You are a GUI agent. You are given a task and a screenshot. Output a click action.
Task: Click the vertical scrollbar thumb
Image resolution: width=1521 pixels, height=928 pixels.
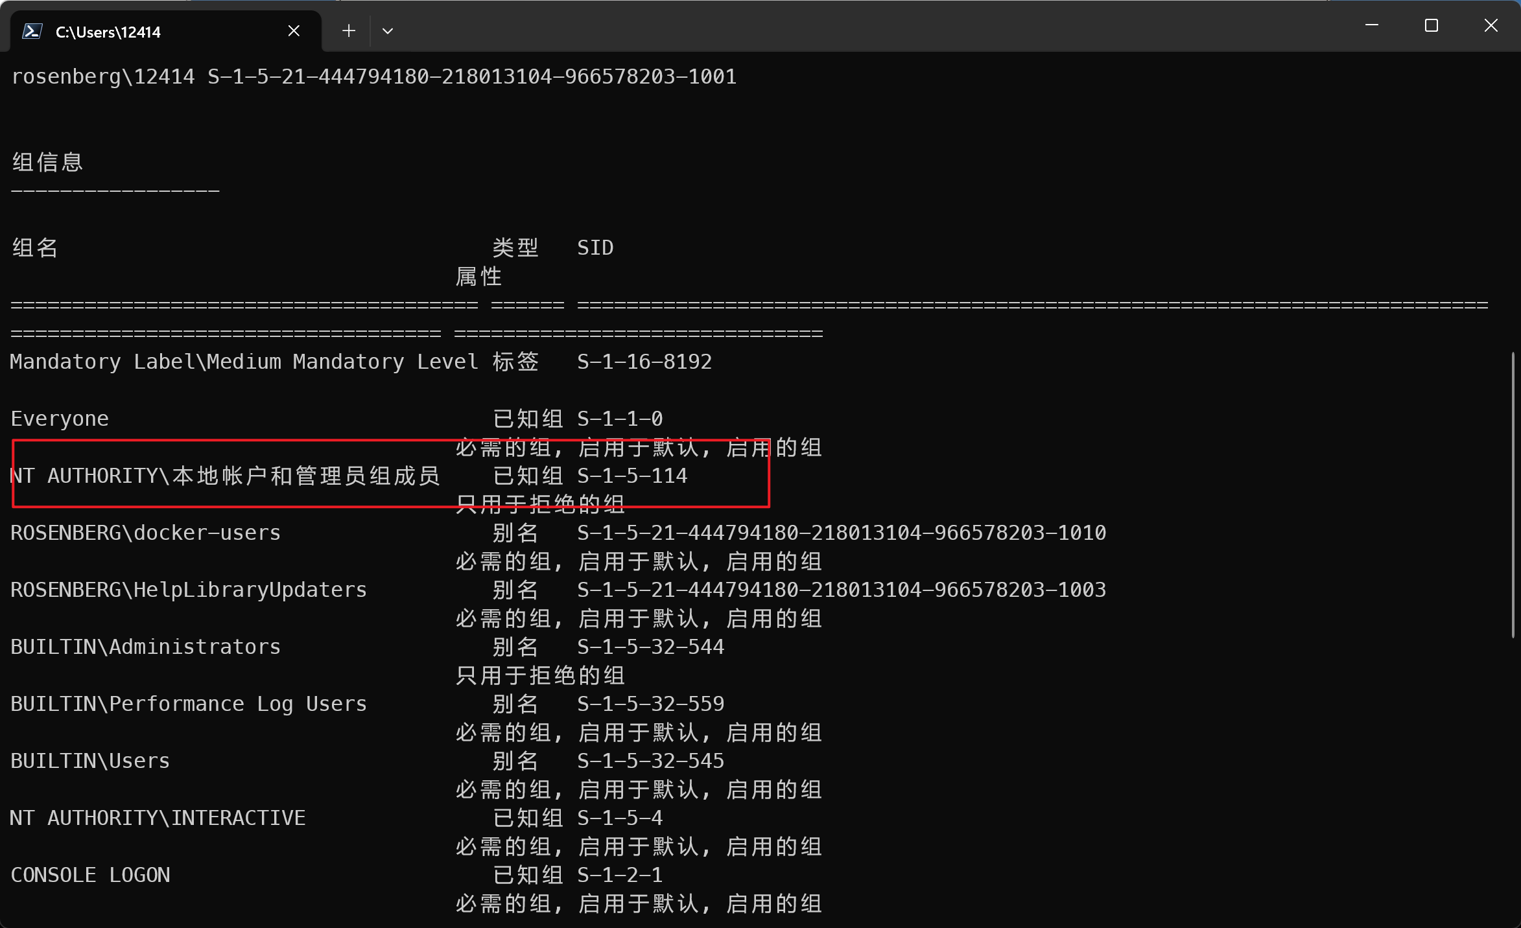tap(1513, 494)
